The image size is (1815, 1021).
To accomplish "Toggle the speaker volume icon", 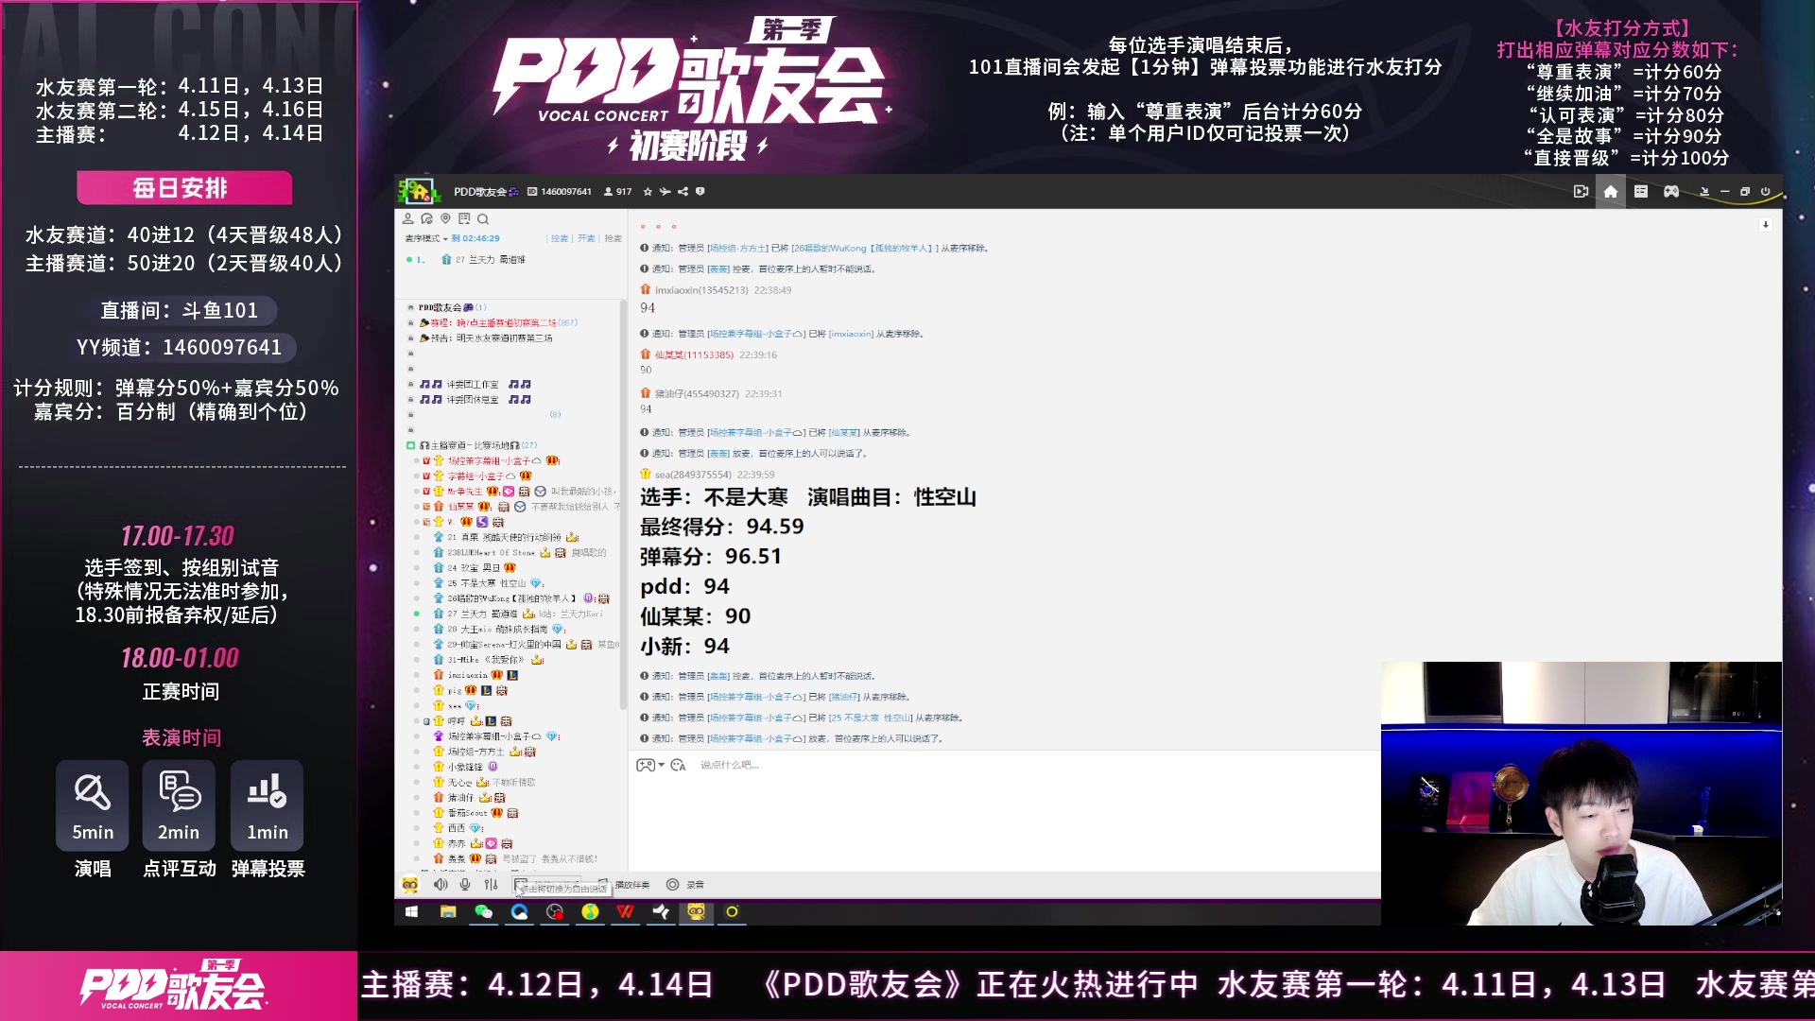I will point(441,885).
